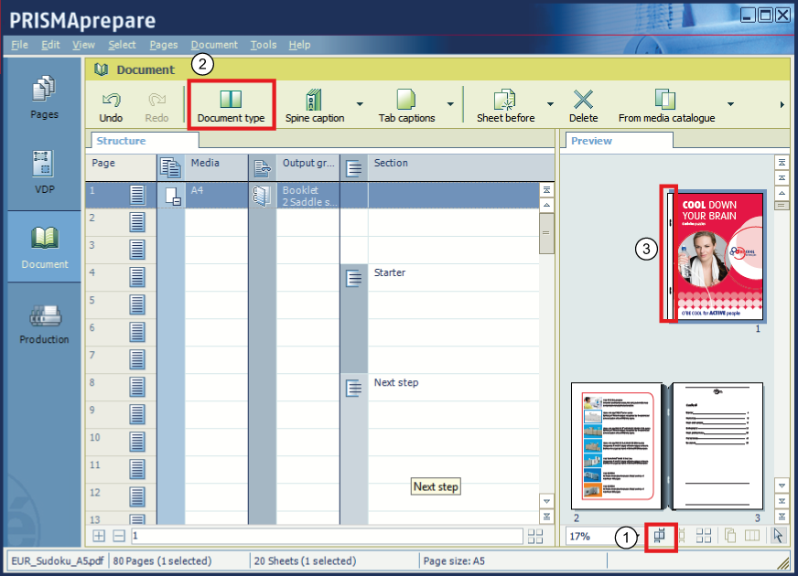Open the Tools menu

(x=263, y=45)
